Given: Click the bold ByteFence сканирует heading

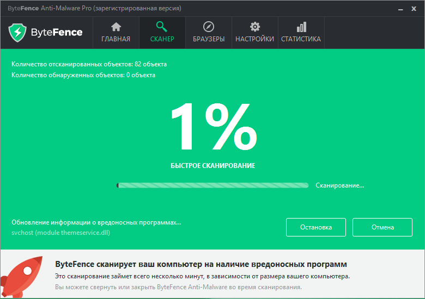Looking at the screenshot, I should [201, 264].
